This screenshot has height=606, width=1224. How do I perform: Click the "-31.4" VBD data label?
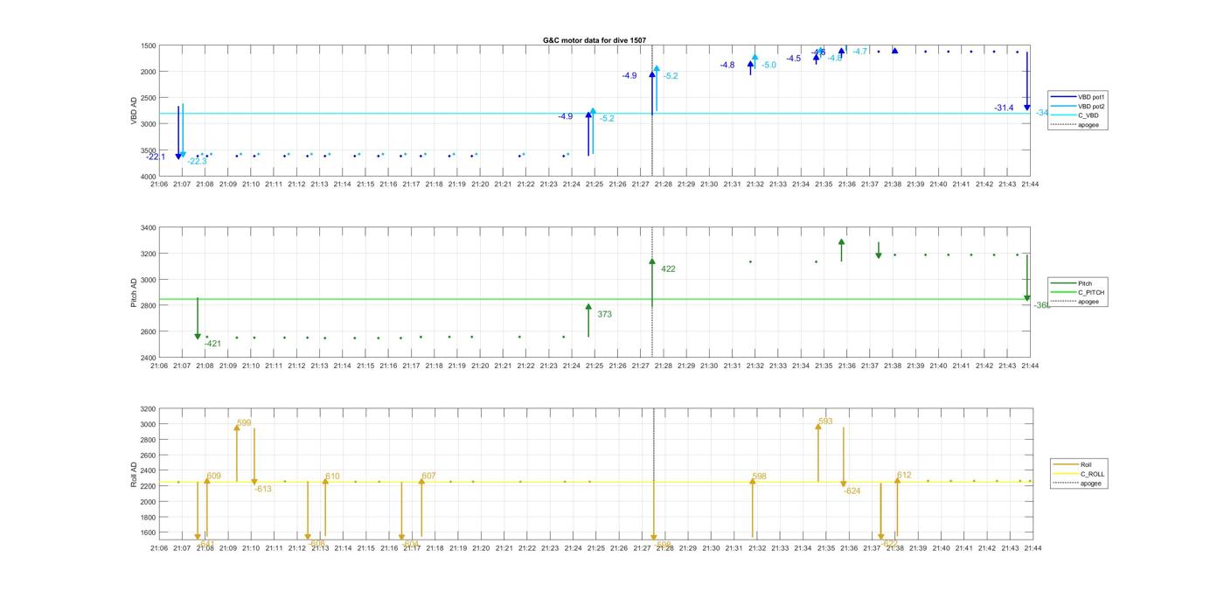(1004, 108)
